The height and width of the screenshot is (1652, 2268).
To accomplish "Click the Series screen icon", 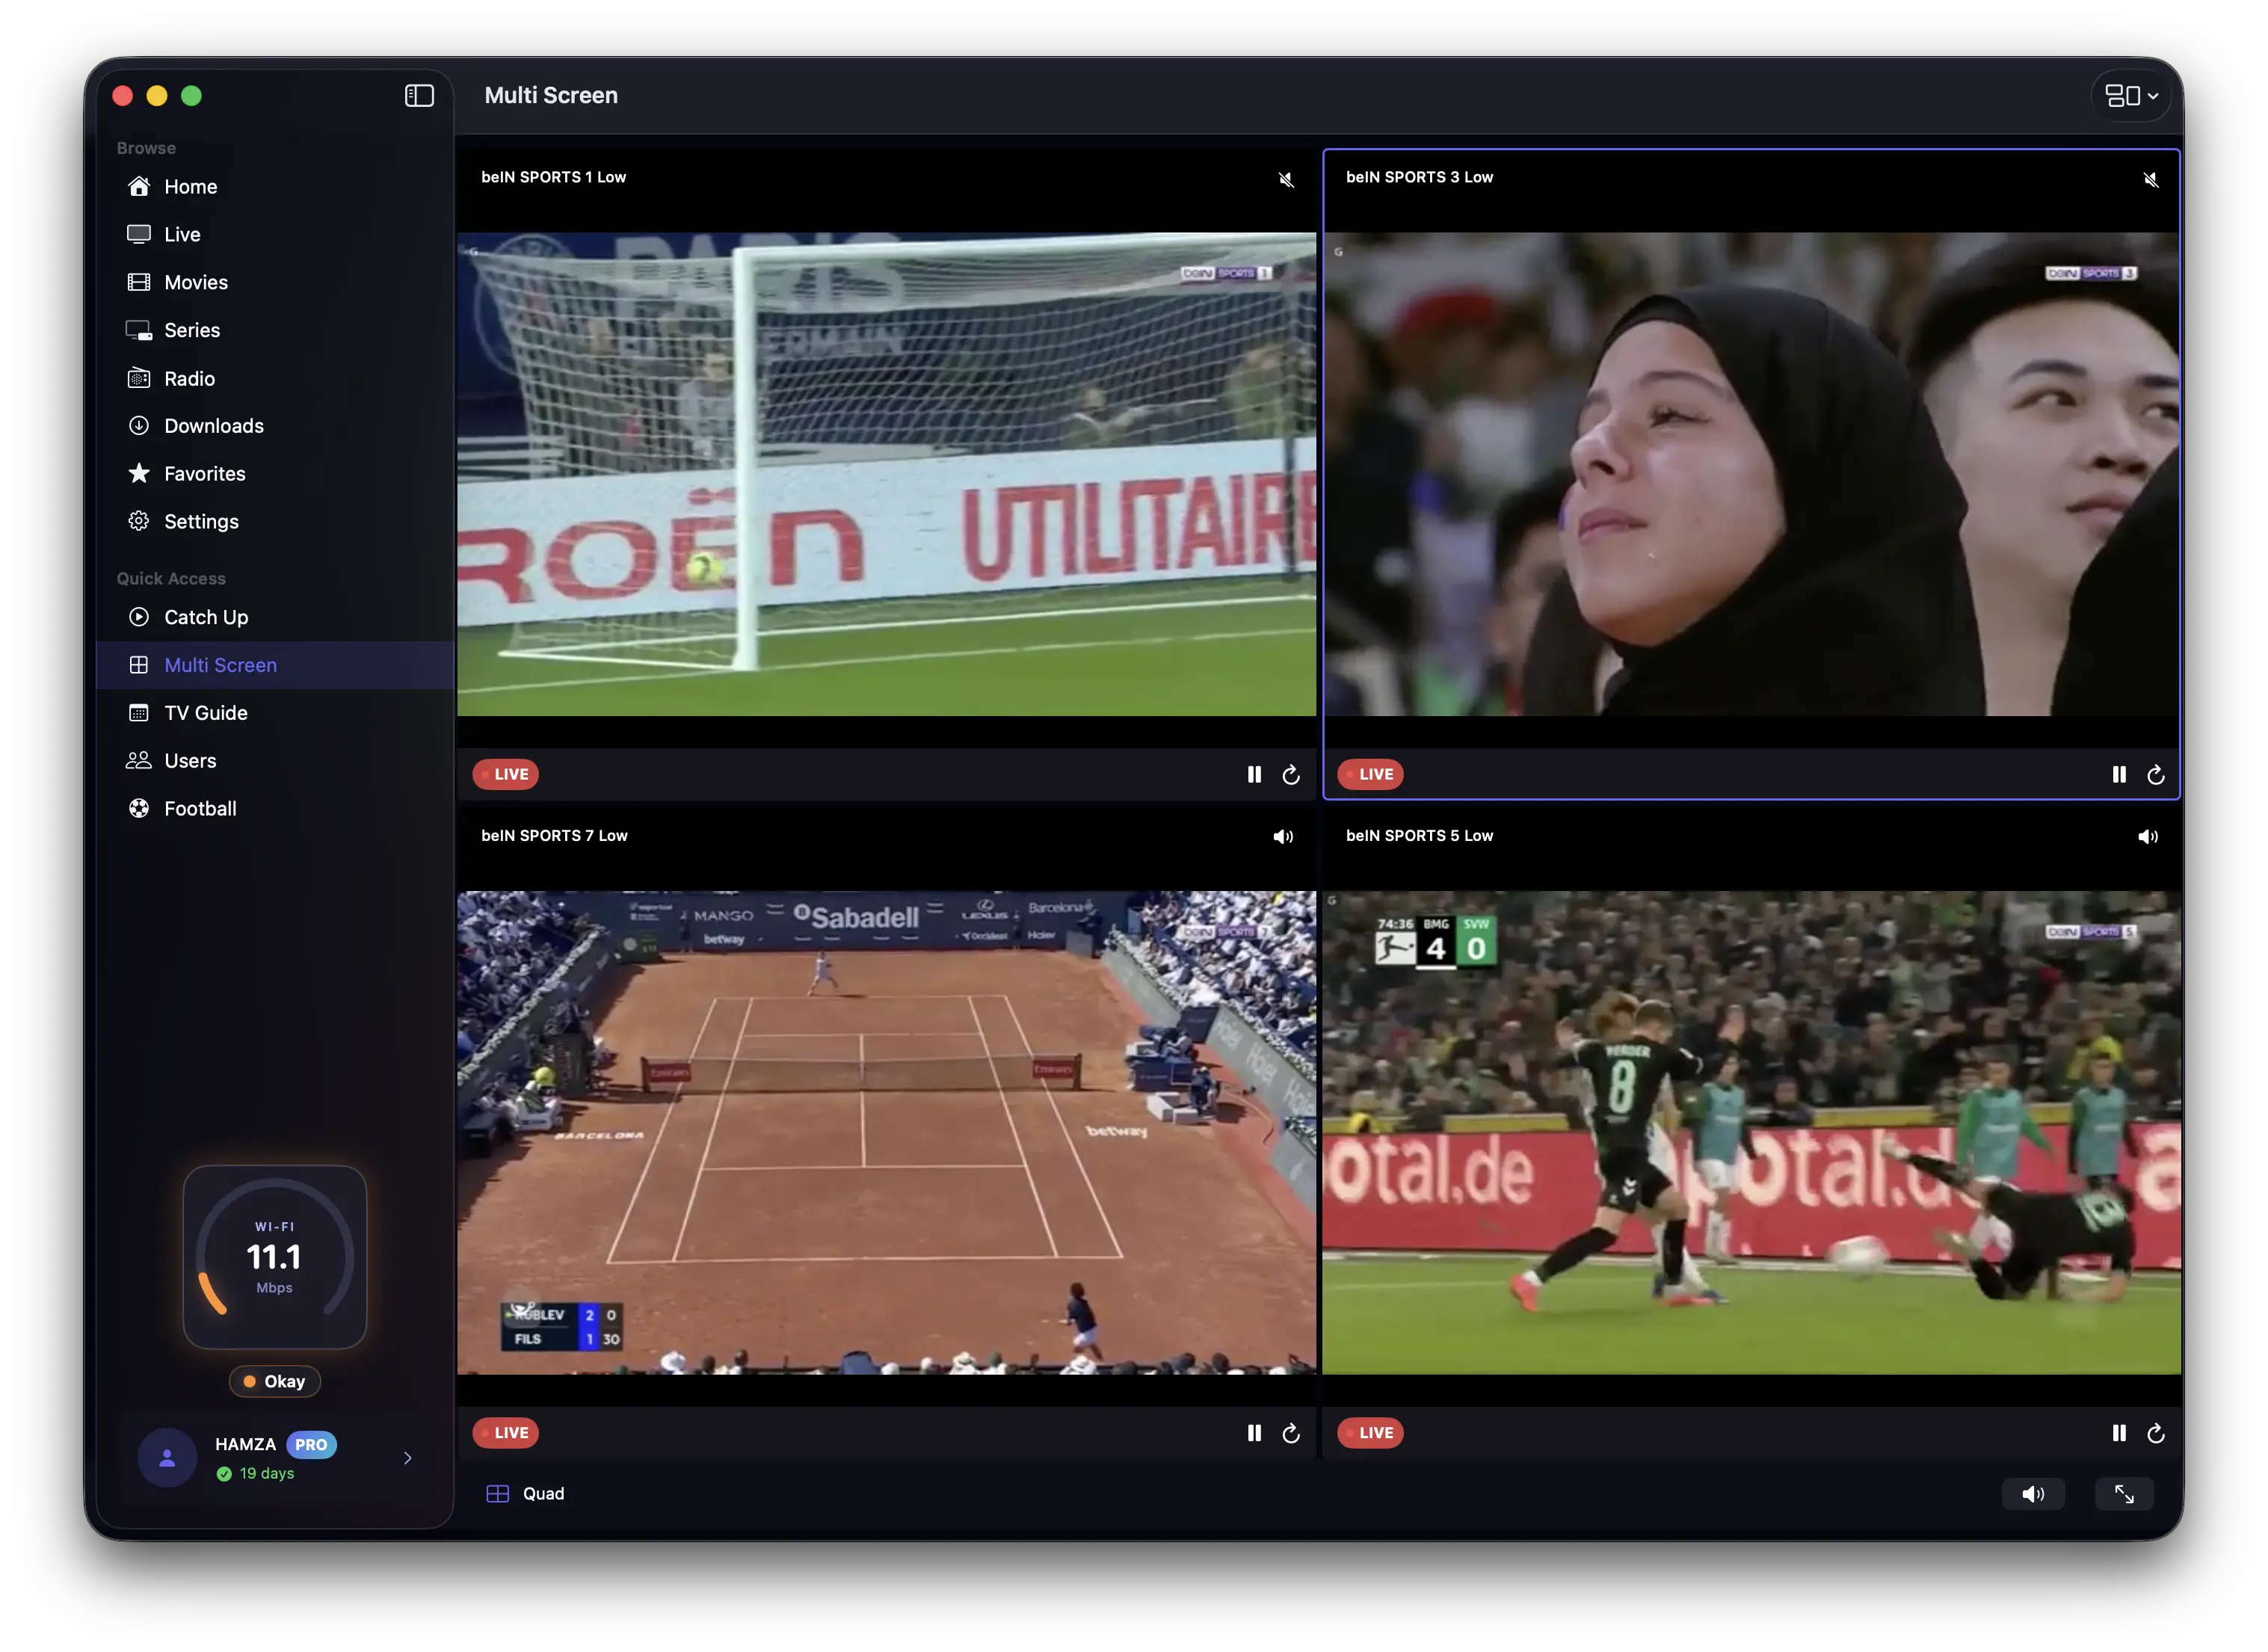I will point(139,330).
